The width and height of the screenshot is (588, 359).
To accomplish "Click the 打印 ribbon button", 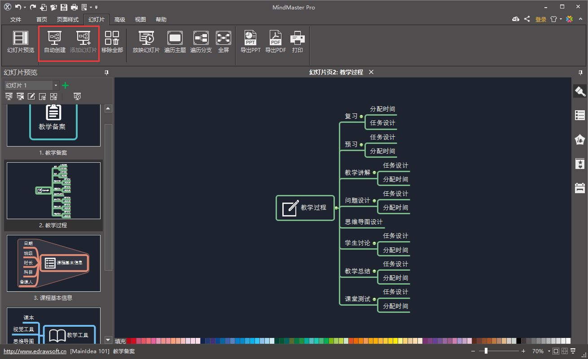I will (298, 42).
